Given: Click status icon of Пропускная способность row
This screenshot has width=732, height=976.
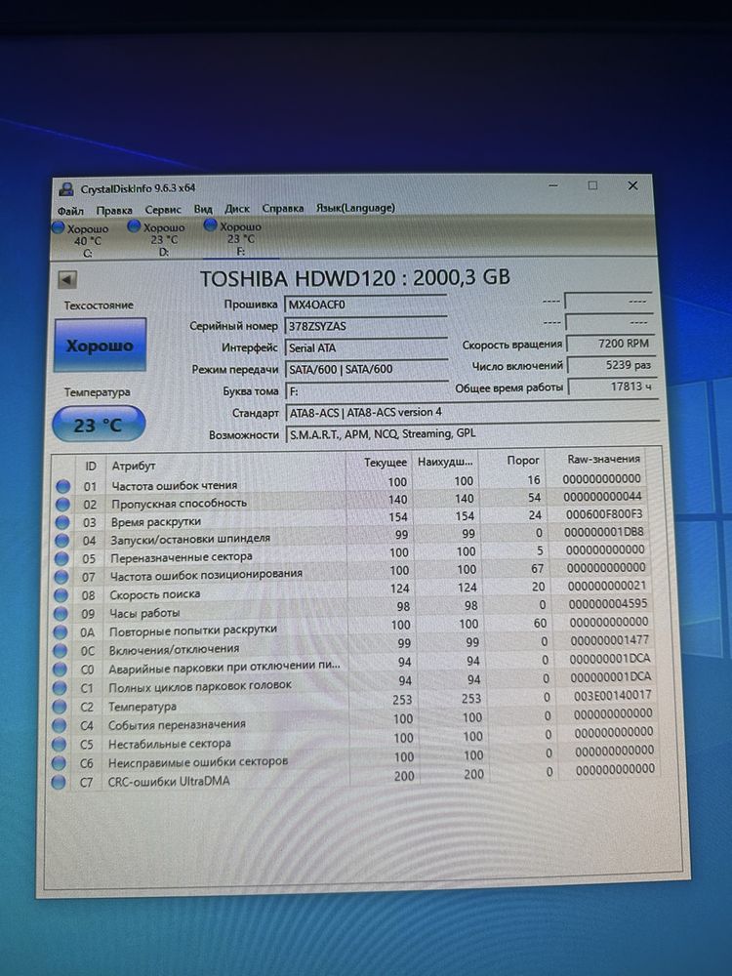Looking at the screenshot, I should (x=62, y=505).
